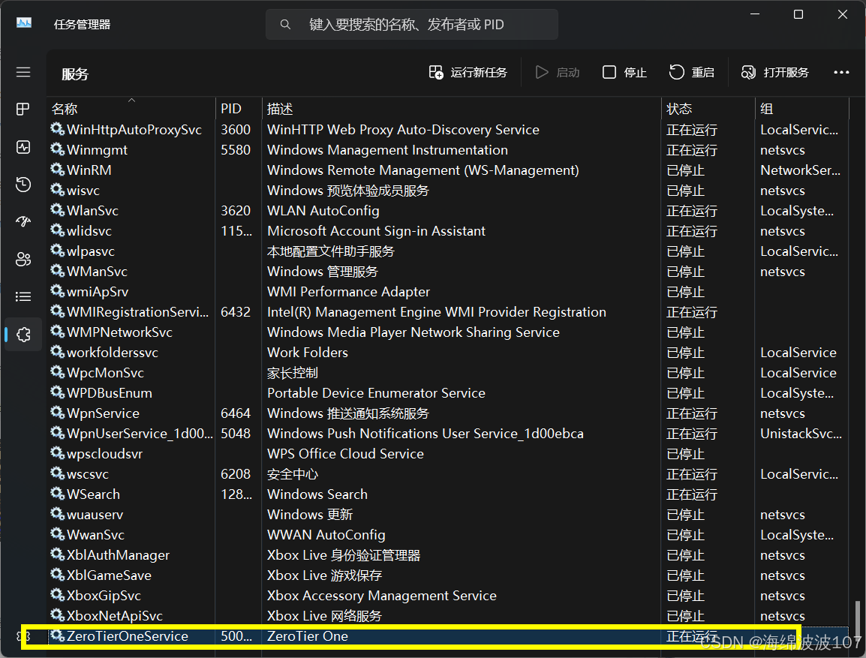Click the gear icon beside XblAuthManager

(x=58, y=554)
